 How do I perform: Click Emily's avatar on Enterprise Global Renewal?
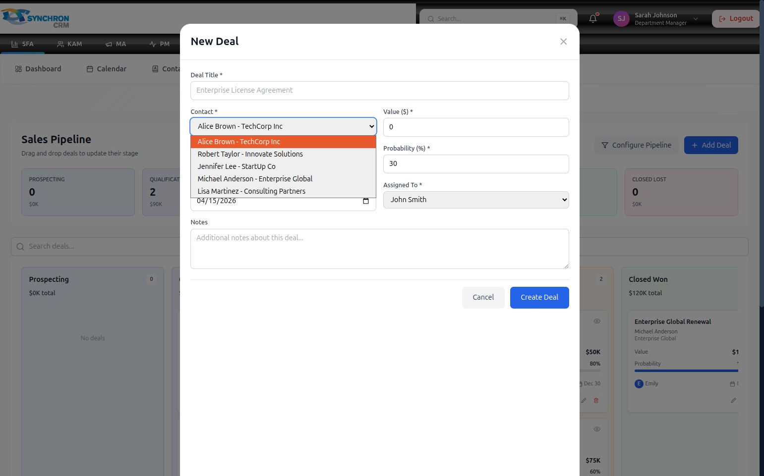coord(639,384)
